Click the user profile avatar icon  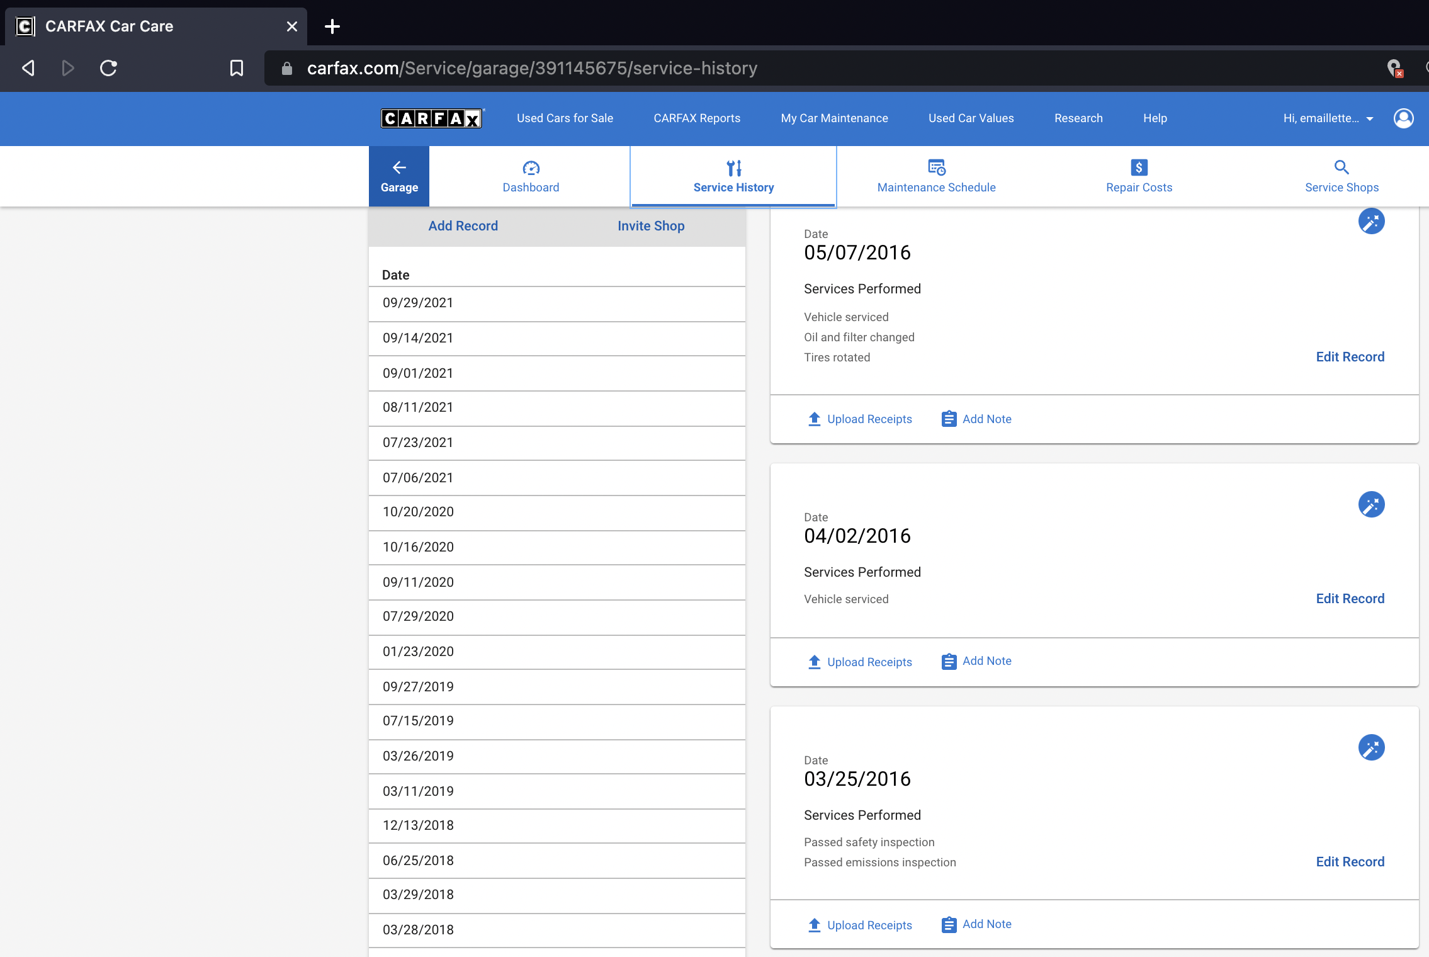1403,118
